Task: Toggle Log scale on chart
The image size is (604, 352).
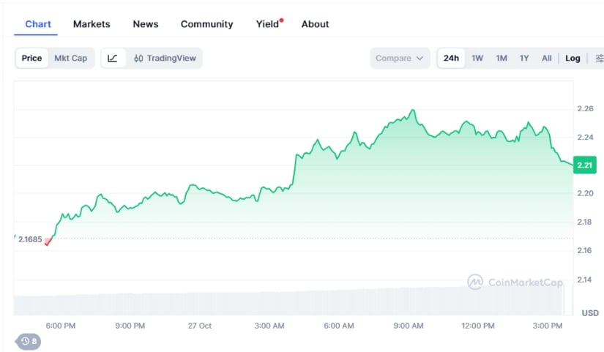Action: point(573,58)
